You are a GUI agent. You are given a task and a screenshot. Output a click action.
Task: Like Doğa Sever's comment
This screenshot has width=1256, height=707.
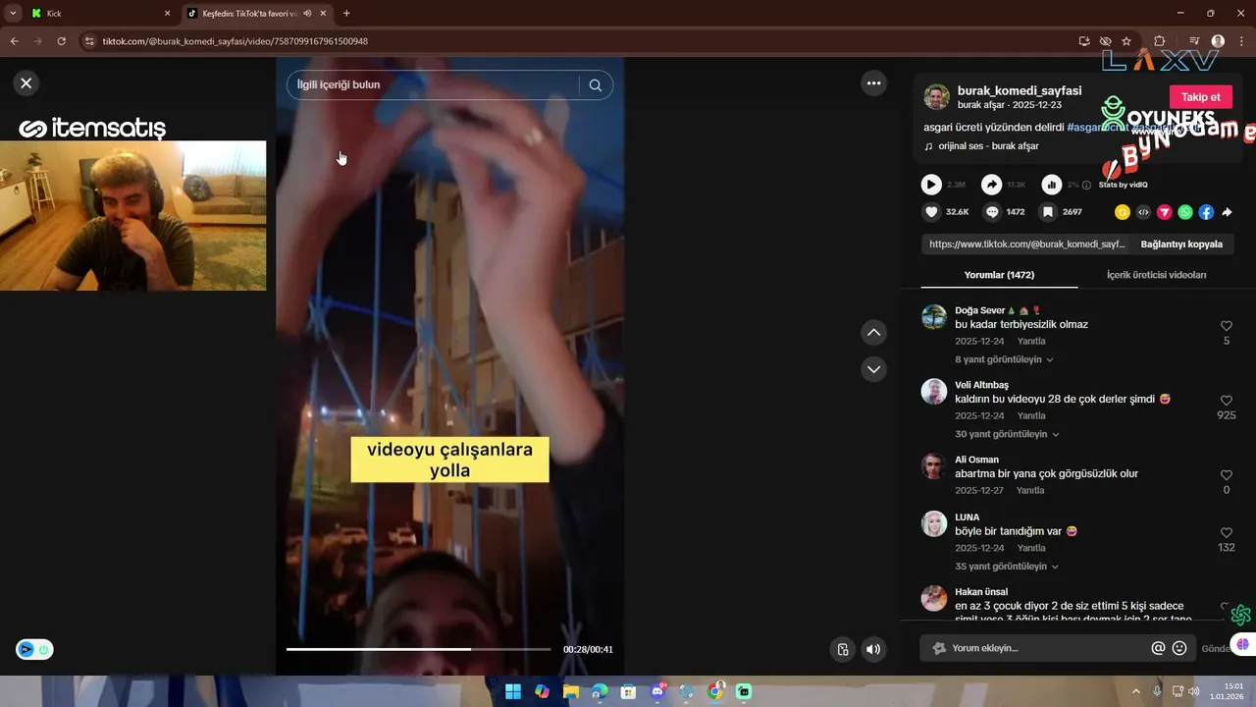(x=1227, y=326)
